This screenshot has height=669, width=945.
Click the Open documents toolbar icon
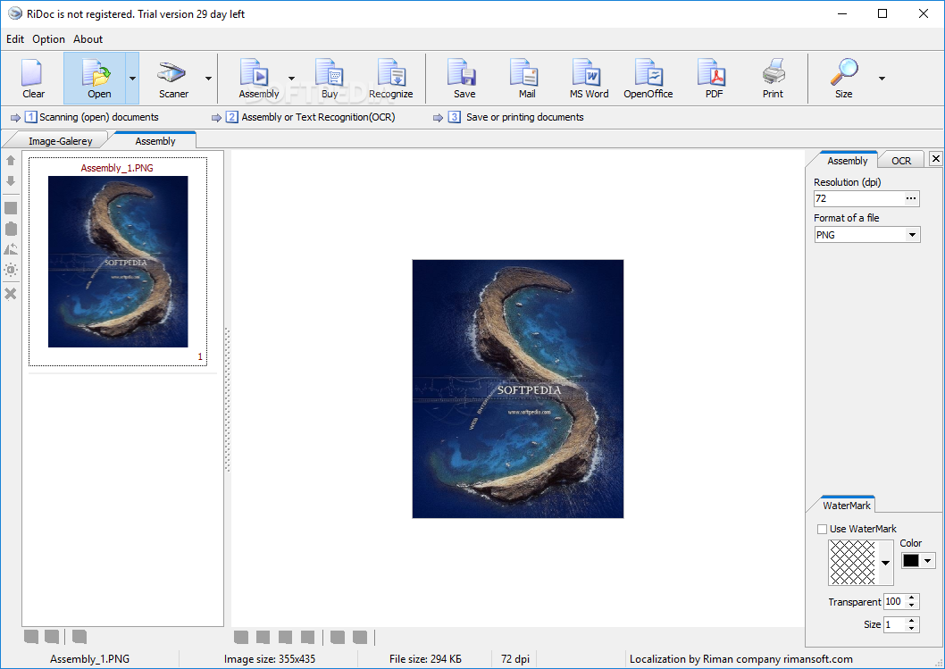tap(96, 79)
